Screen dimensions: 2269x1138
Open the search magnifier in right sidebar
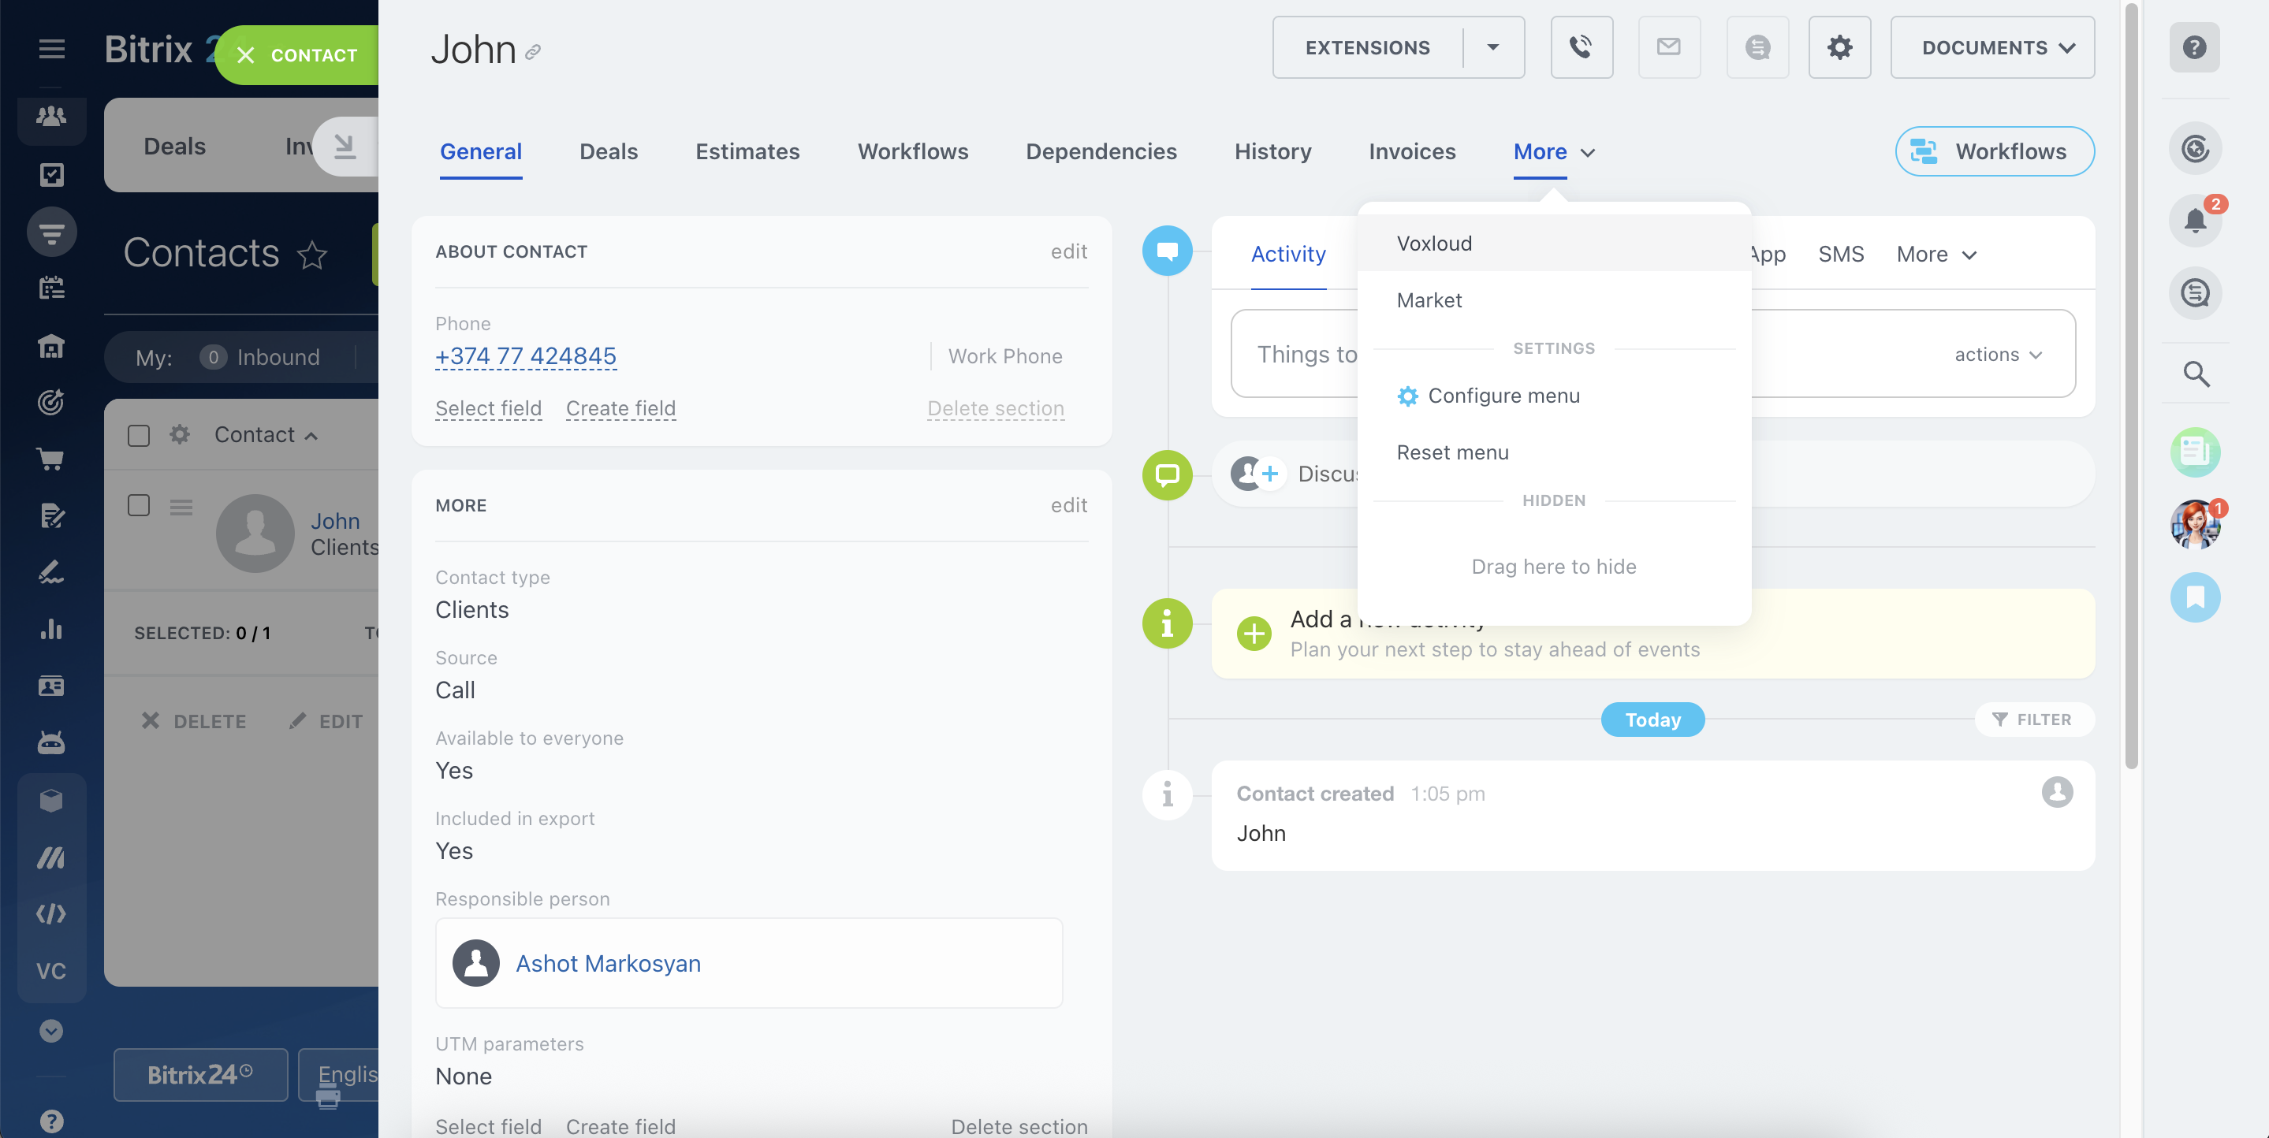click(x=2195, y=374)
